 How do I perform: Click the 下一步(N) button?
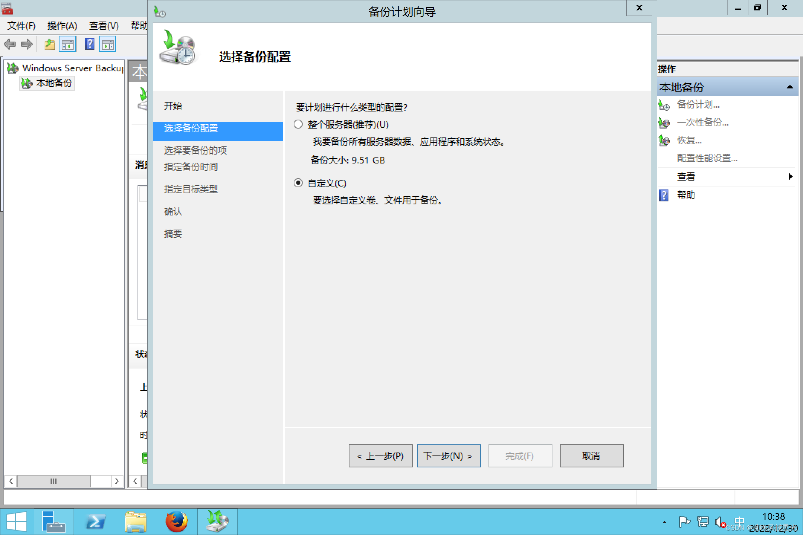click(x=449, y=456)
